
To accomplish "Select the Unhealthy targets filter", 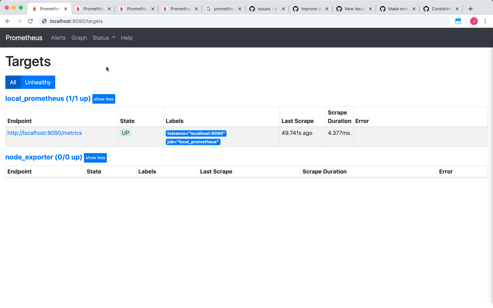I will pos(38,82).
